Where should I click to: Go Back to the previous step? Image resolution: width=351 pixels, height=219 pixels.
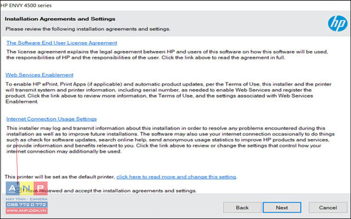[242, 208]
